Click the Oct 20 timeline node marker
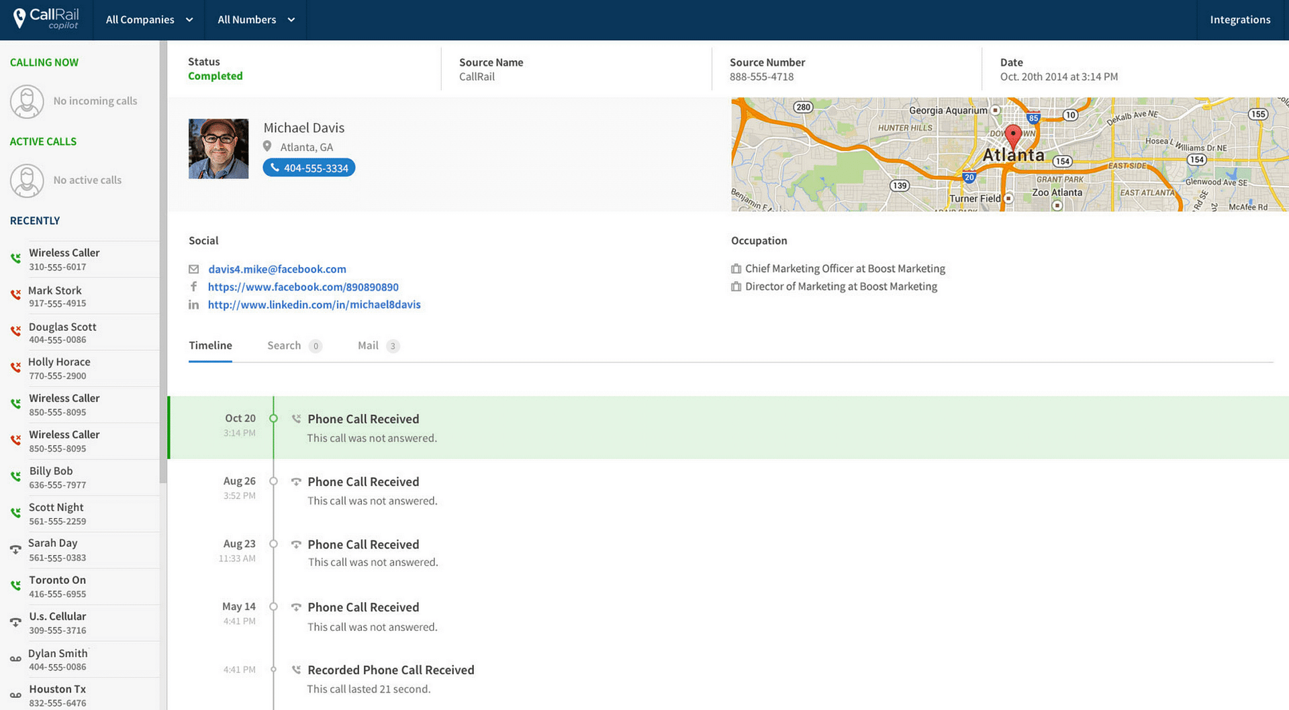The width and height of the screenshot is (1289, 710). click(273, 418)
